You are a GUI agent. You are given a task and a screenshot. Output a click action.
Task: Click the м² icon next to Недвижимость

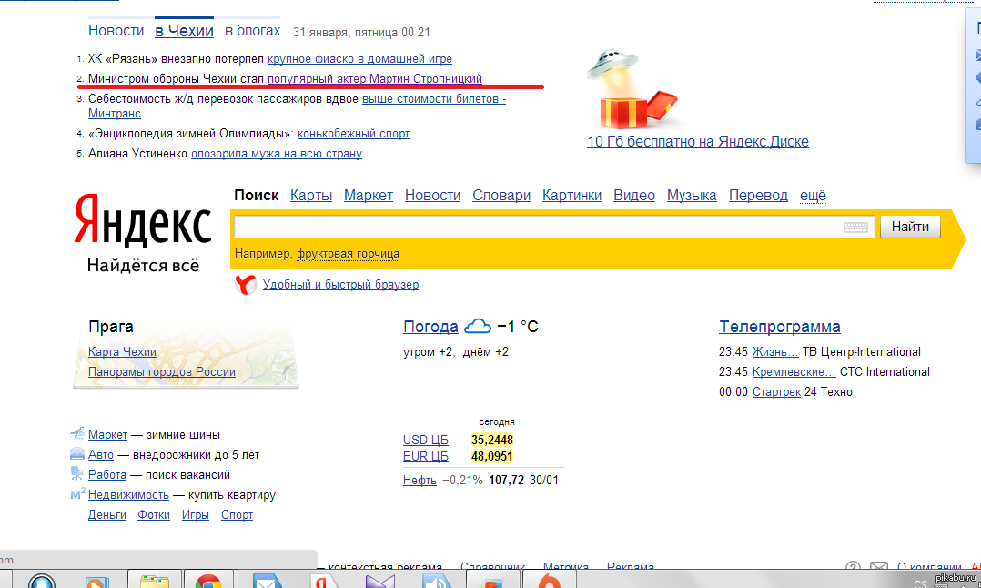(78, 494)
